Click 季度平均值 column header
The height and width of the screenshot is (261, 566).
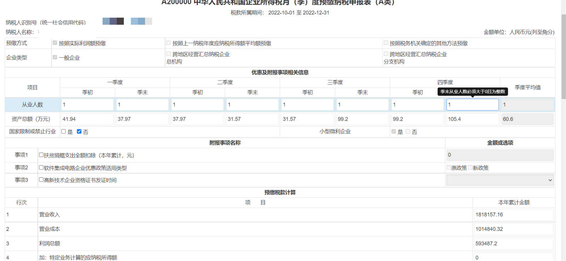pos(527,87)
